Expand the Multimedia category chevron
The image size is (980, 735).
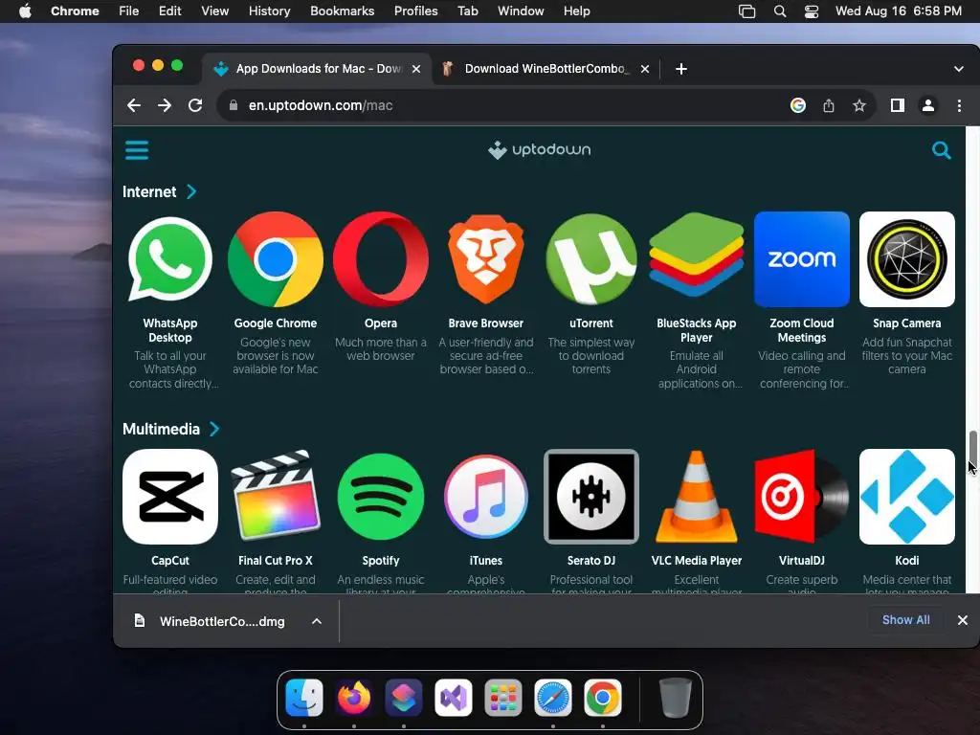214,429
